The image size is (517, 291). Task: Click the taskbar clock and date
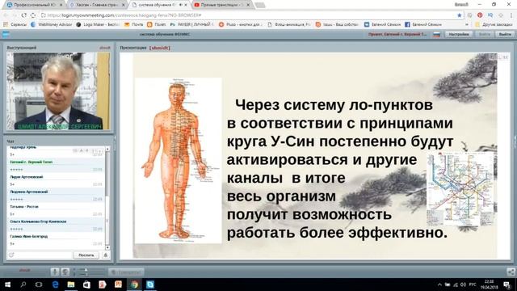[490, 285]
